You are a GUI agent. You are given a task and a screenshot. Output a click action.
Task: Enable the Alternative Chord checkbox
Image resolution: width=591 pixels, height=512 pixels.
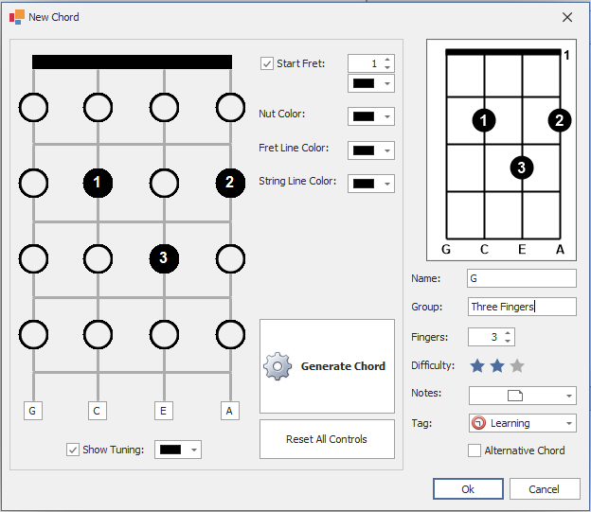point(475,450)
